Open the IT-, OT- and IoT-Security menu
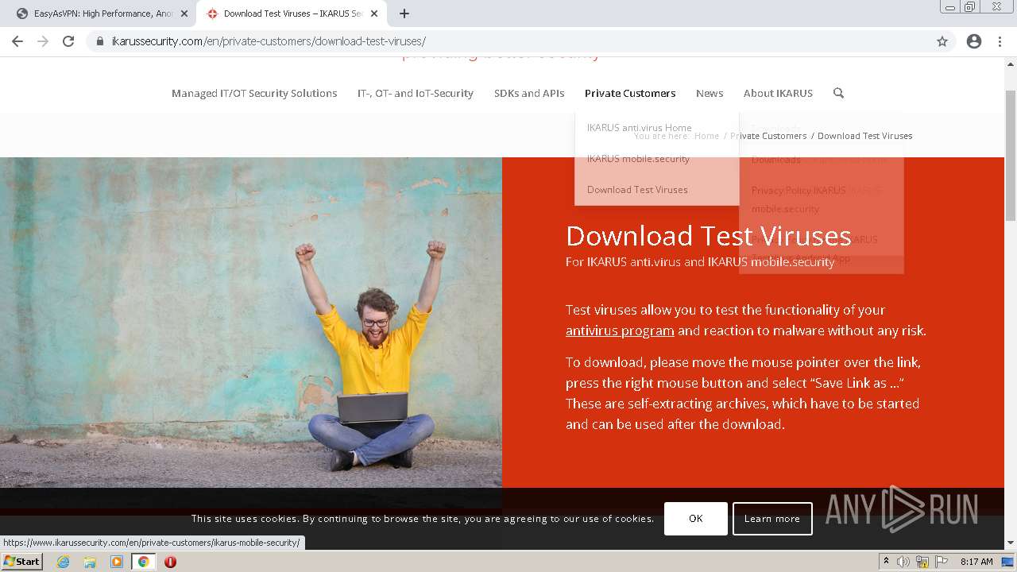Viewport: 1017px width, 572px height. click(416, 93)
